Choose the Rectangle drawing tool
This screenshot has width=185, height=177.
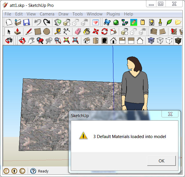38,32
